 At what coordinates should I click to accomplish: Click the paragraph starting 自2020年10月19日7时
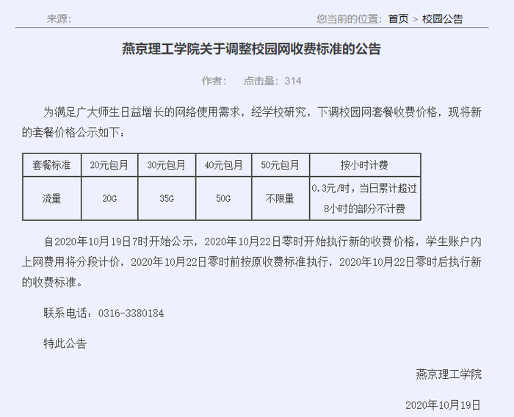click(251, 262)
